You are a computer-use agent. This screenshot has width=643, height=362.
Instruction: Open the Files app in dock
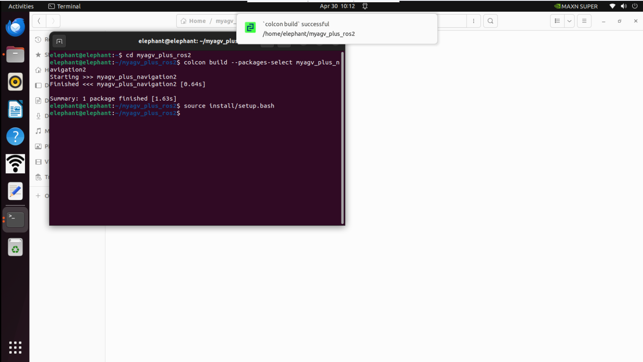(x=15, y=54)
